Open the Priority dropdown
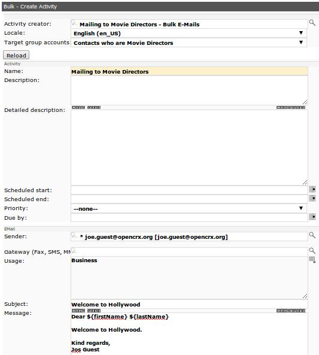 (x=189, y=208)
